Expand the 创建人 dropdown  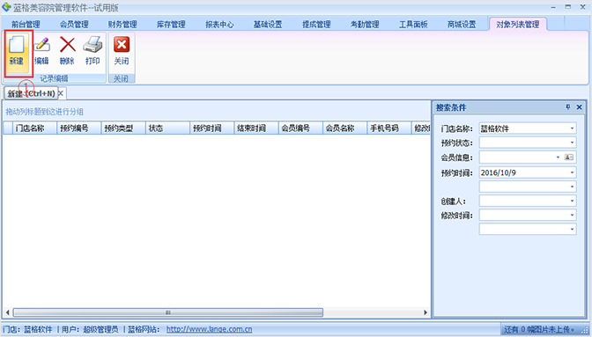pos(572,201)
